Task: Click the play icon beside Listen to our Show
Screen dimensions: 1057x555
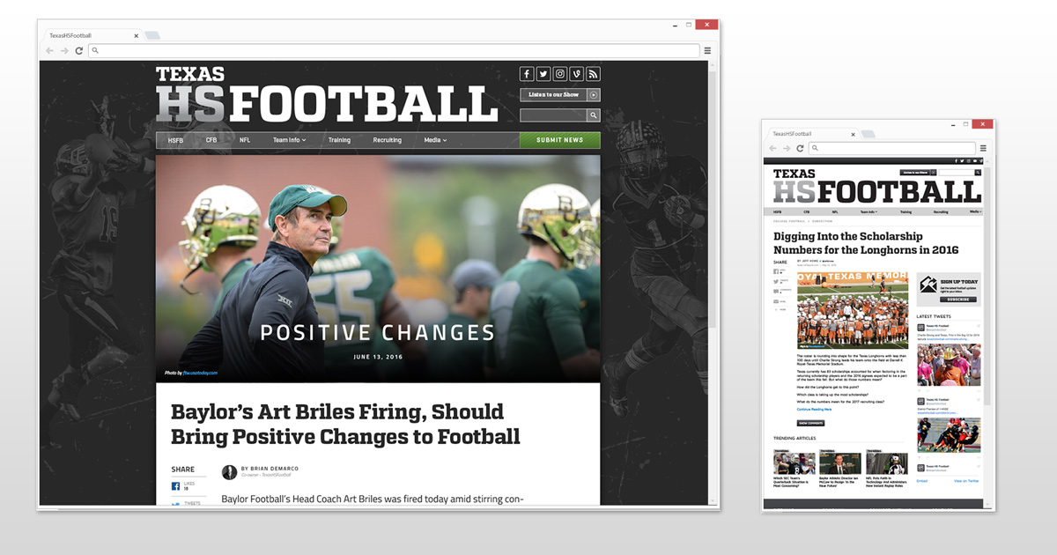Action: [x=595, y=94]
